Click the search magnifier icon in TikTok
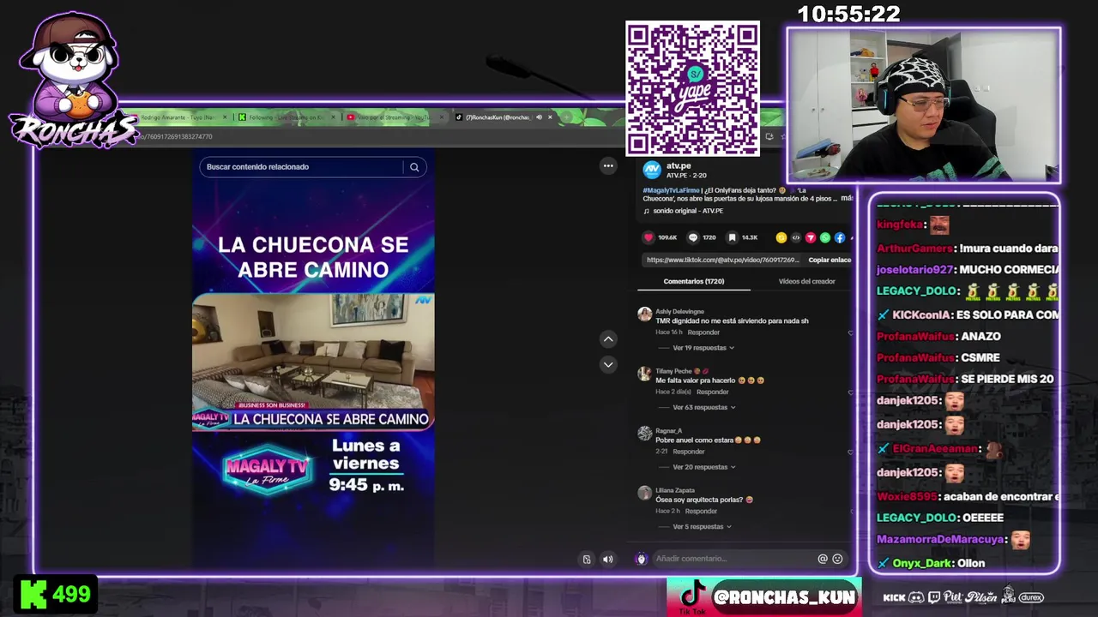1098x617 pixels. click(414, 167)
